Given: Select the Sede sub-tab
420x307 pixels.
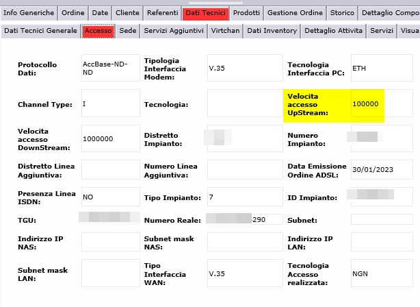Looking at the screenshot, I should [128, 31].
